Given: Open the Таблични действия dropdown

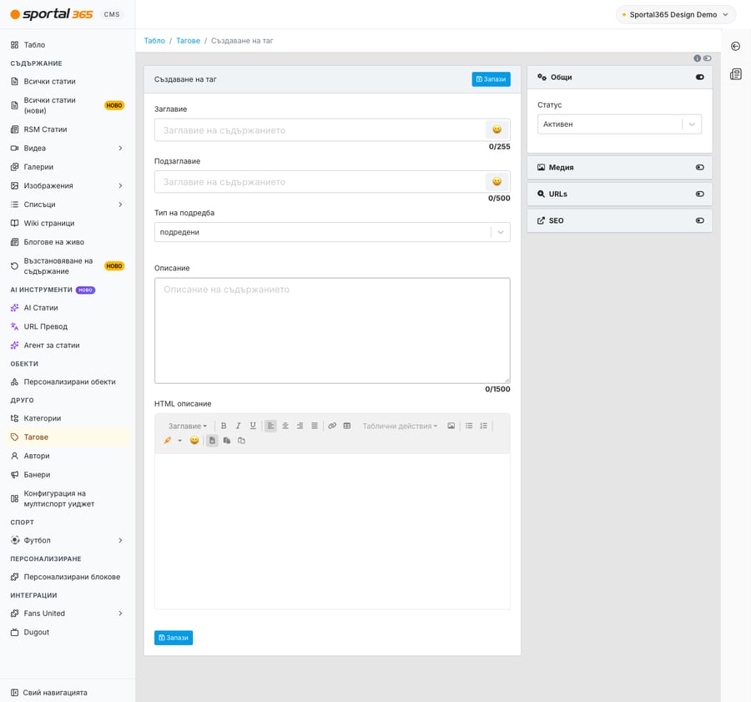Looking at the screenshot, I should [400, 426].
